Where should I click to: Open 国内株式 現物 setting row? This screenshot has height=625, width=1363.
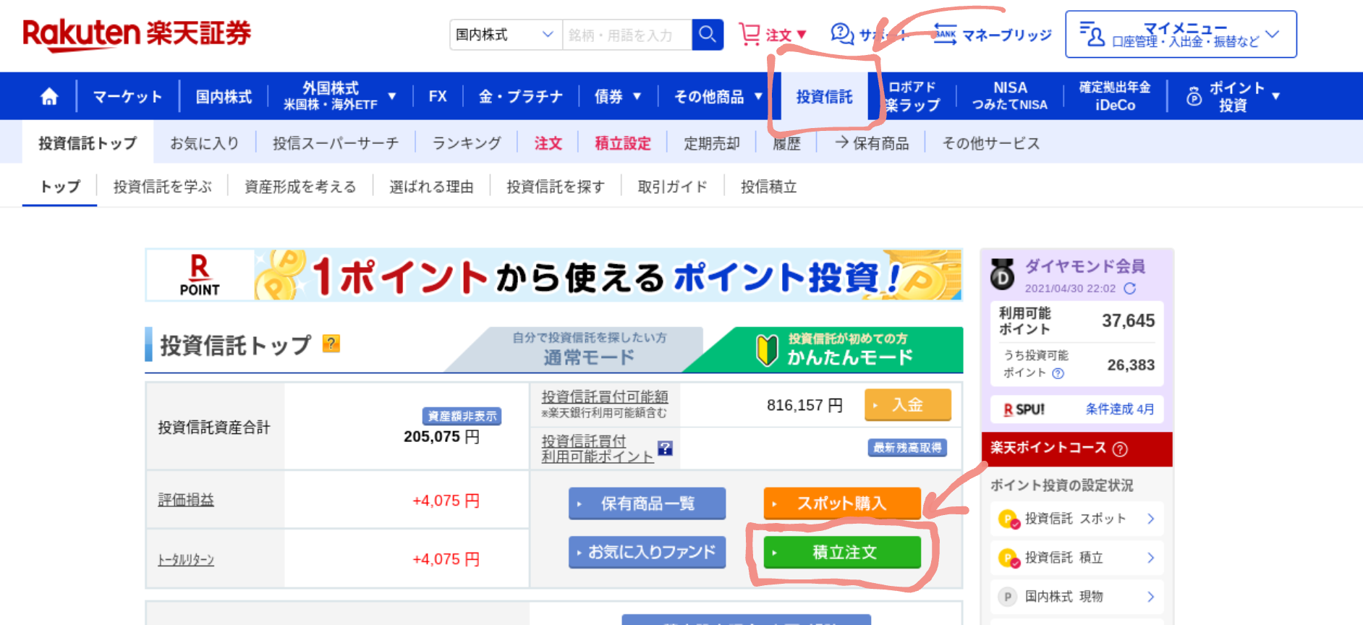pyautogui.click(x=1077, y=597)
